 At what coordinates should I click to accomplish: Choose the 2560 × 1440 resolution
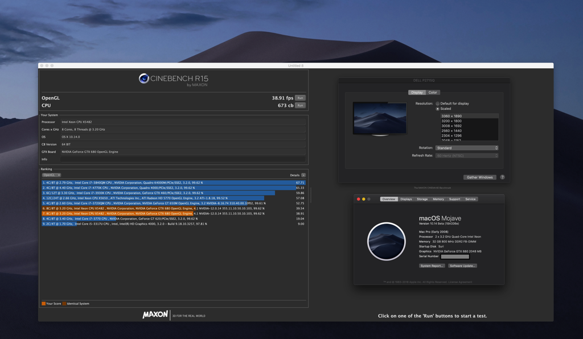469,131
